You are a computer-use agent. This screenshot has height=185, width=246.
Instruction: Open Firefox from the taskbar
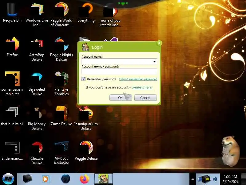point(84,179)
